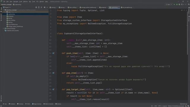Close the cupboard.py editor tab
Viewport: 190px width, 107px height.
[119, 7]
